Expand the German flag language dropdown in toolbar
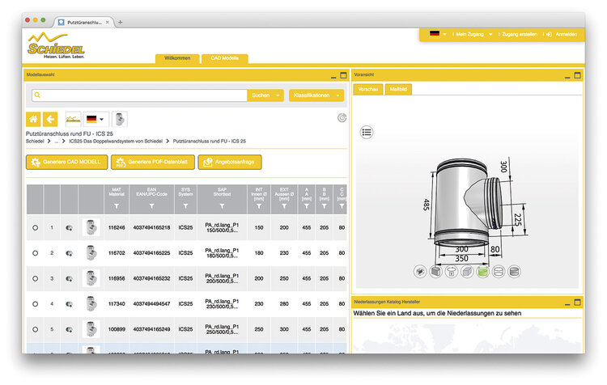The image size is (607, 385). 96,119
